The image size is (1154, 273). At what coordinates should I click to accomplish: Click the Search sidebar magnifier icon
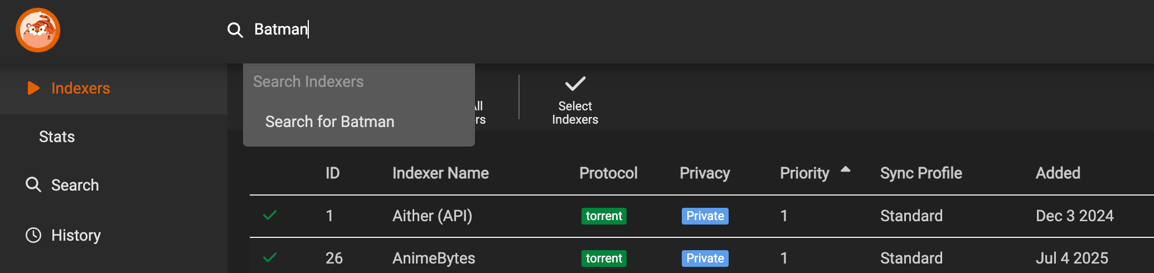pyautogui.click(x=33, y=184)
